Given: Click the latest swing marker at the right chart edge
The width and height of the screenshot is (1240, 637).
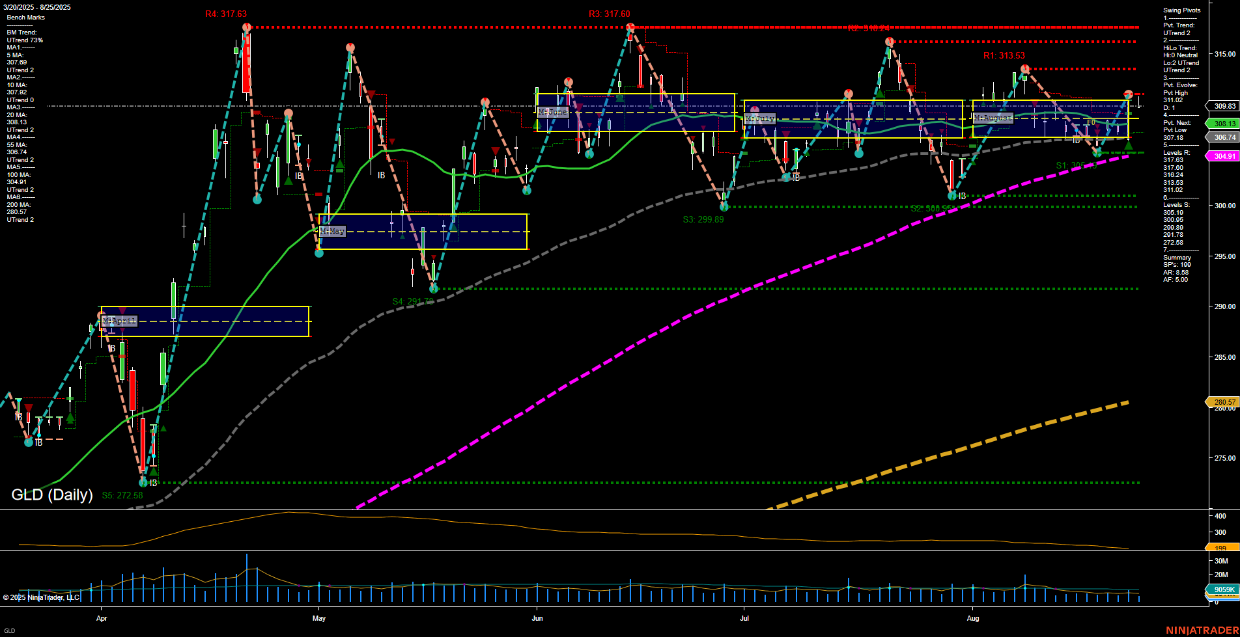Looking at the screenshot, I should (x=1127, y=94).
